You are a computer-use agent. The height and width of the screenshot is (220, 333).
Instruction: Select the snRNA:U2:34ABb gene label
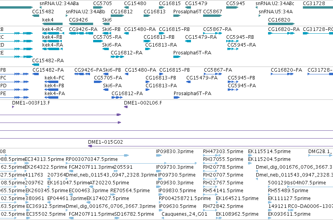point(85,11)
